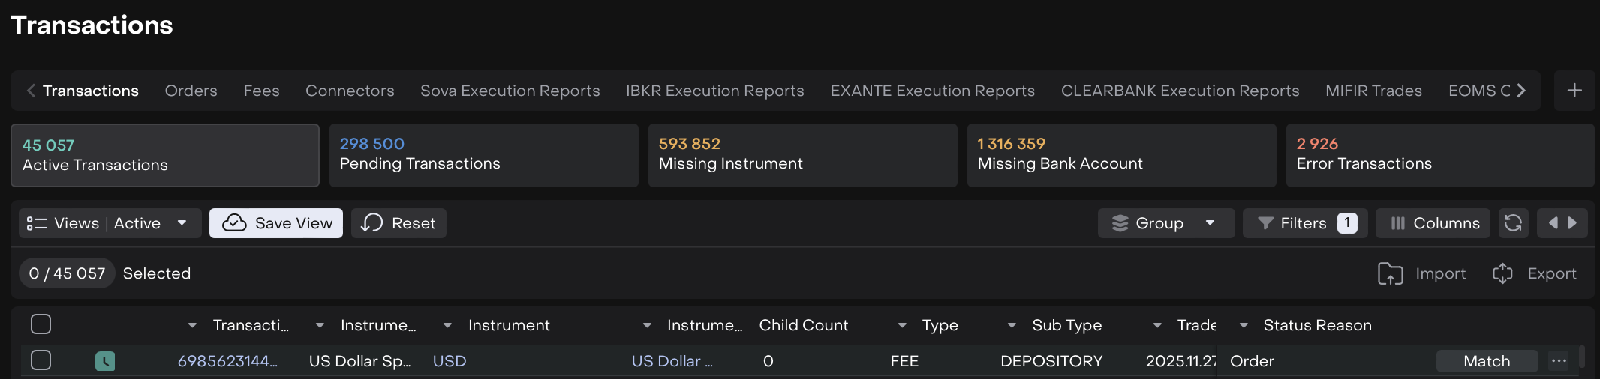The image size is (1600, 379).
Task: Open the Type column menu arrow
Action: [x=902, y=325]
